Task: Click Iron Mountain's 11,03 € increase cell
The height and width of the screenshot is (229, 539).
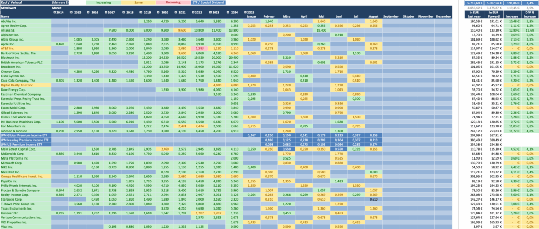Action: [x=512, y=126]
